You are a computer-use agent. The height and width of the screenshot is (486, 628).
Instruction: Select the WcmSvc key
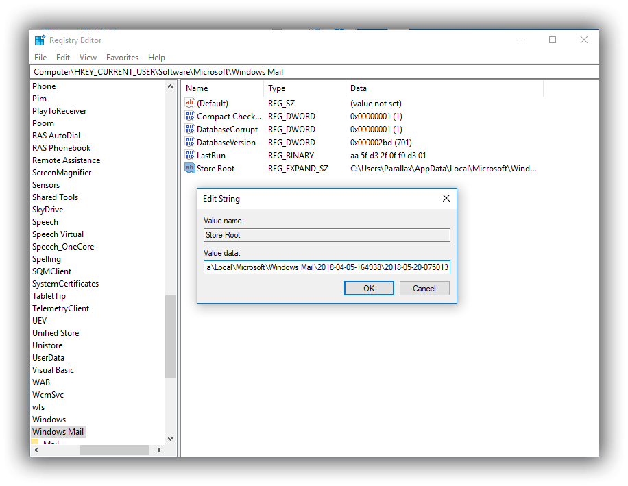tap(48, 395)
